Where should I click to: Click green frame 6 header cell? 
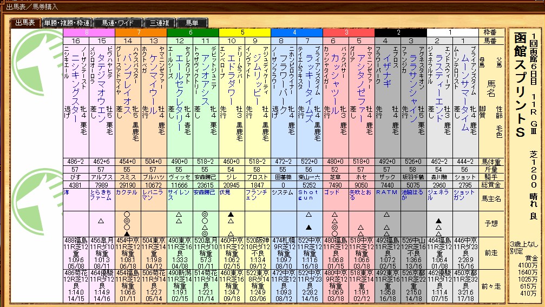pos(193,32)
